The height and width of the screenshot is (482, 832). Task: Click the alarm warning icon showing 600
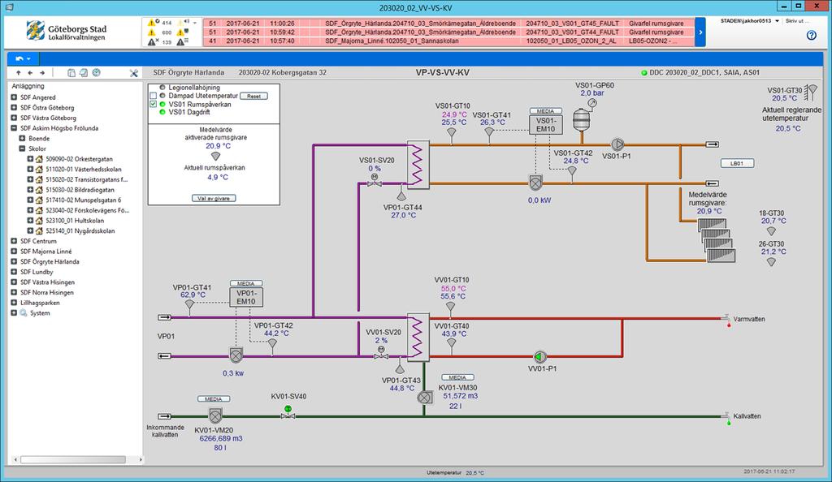(x=152, y=32)
